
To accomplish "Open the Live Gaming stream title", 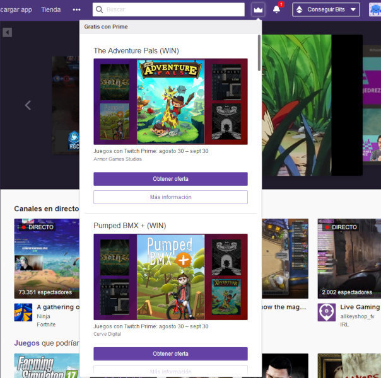I will click(x=360, y=307).
